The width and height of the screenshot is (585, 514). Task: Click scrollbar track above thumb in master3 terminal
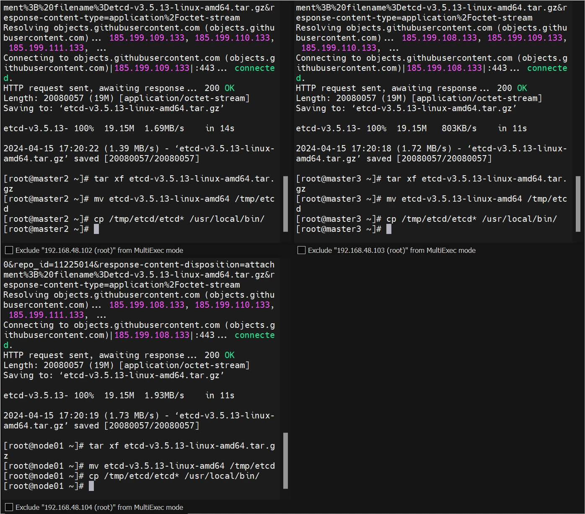click(x=578, y=84)
